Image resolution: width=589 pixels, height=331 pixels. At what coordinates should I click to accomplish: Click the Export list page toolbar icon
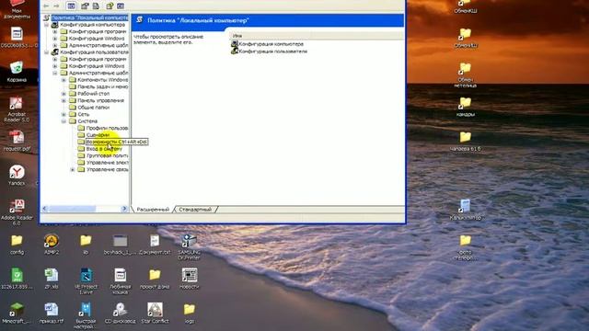pos(96,6)
